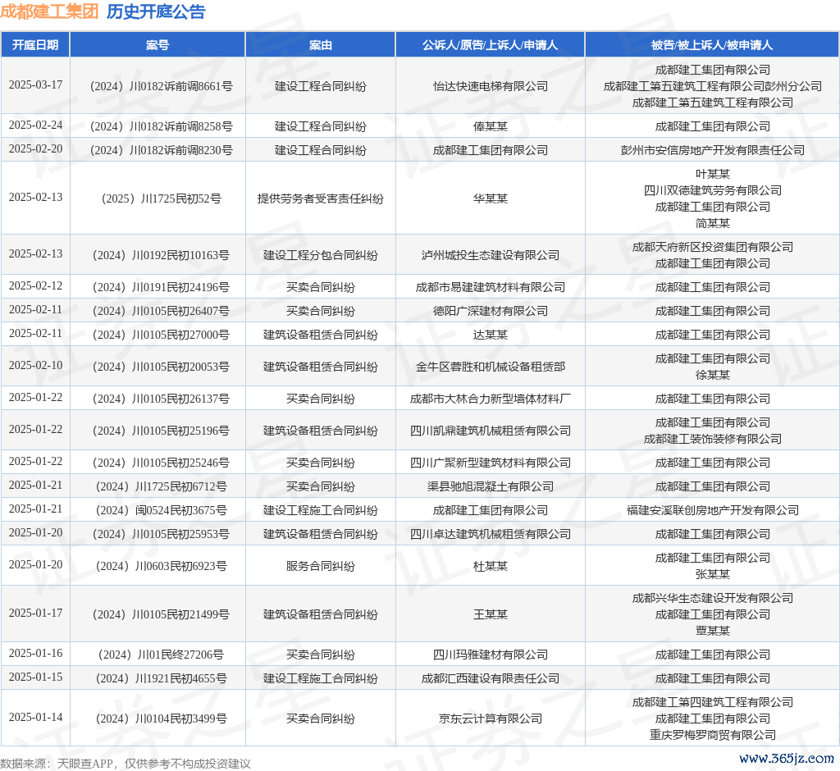Click defendant 彭州市安信房地产开发有限责任公司

coord(713,150)
